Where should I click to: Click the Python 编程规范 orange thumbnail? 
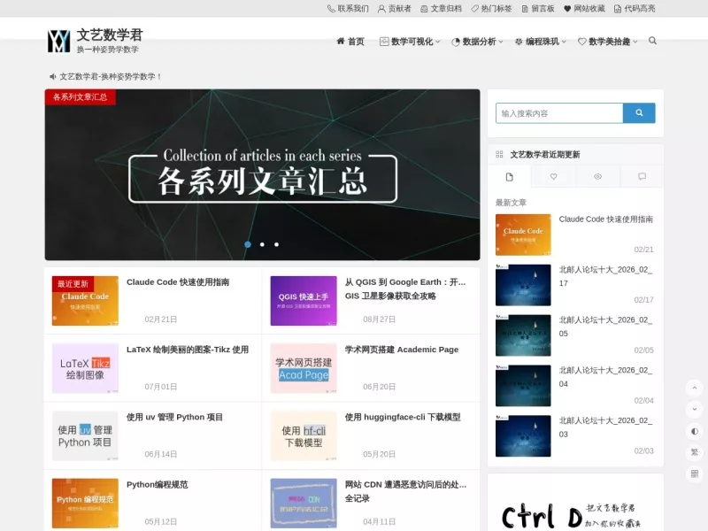(x=85, y=503)
